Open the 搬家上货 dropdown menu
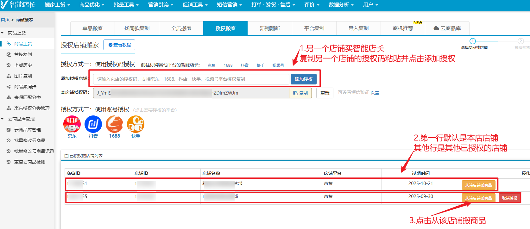Screen dimensions: 530x229 [x=57, y=5]
